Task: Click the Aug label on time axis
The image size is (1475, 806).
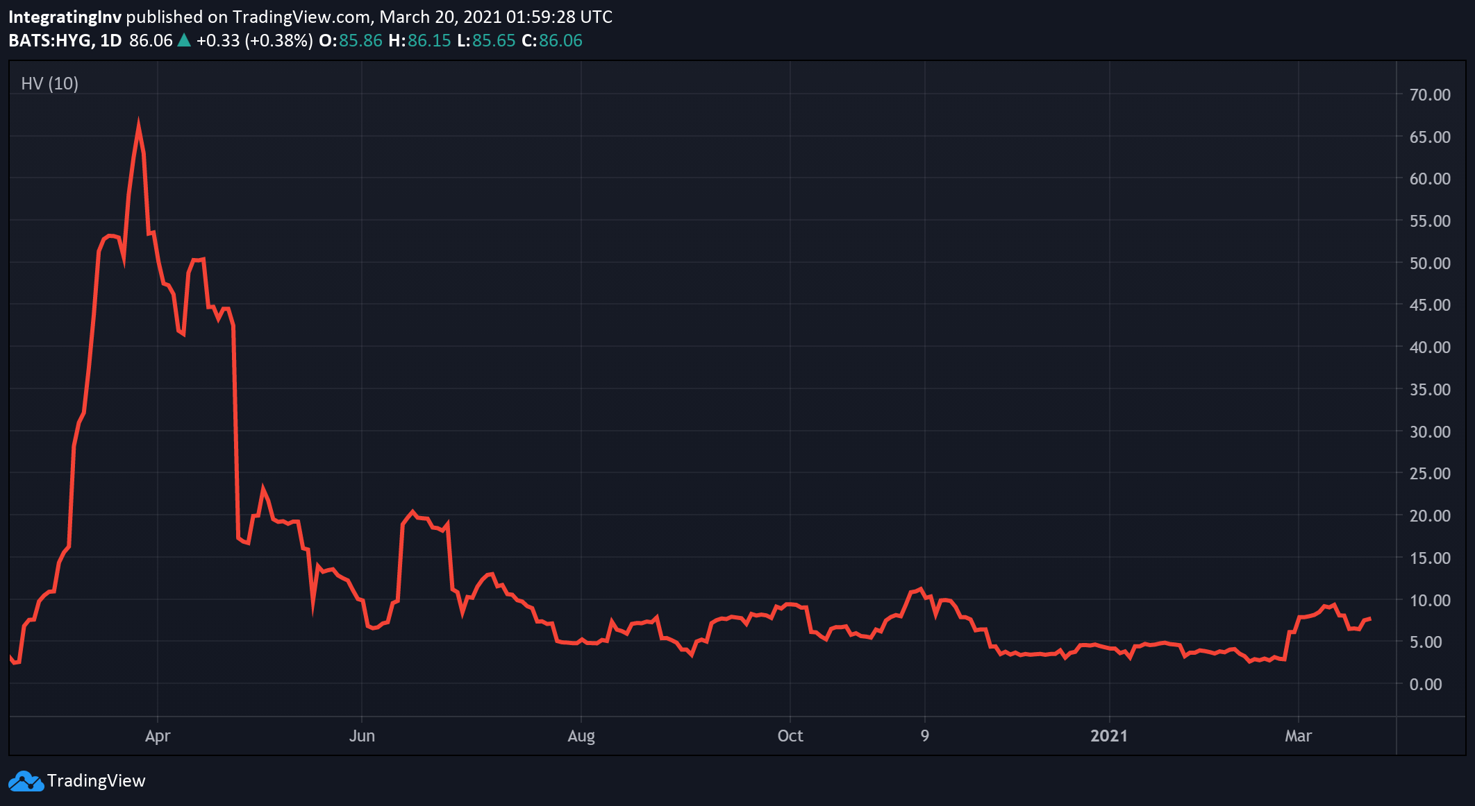Action: tap(581, 736)
